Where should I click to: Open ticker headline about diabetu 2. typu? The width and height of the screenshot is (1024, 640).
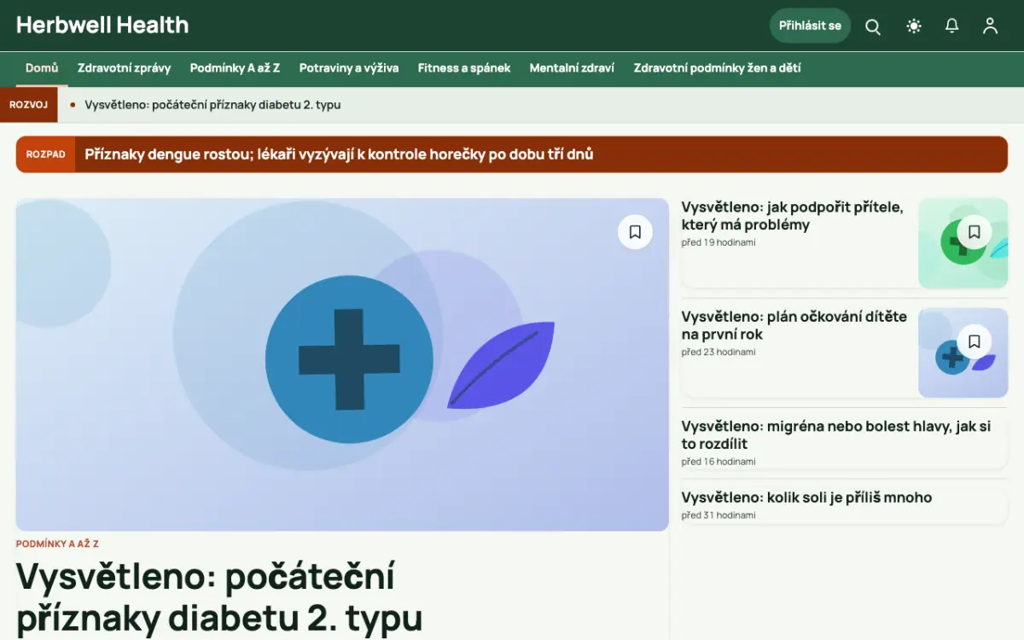click(x=212, y=105)
